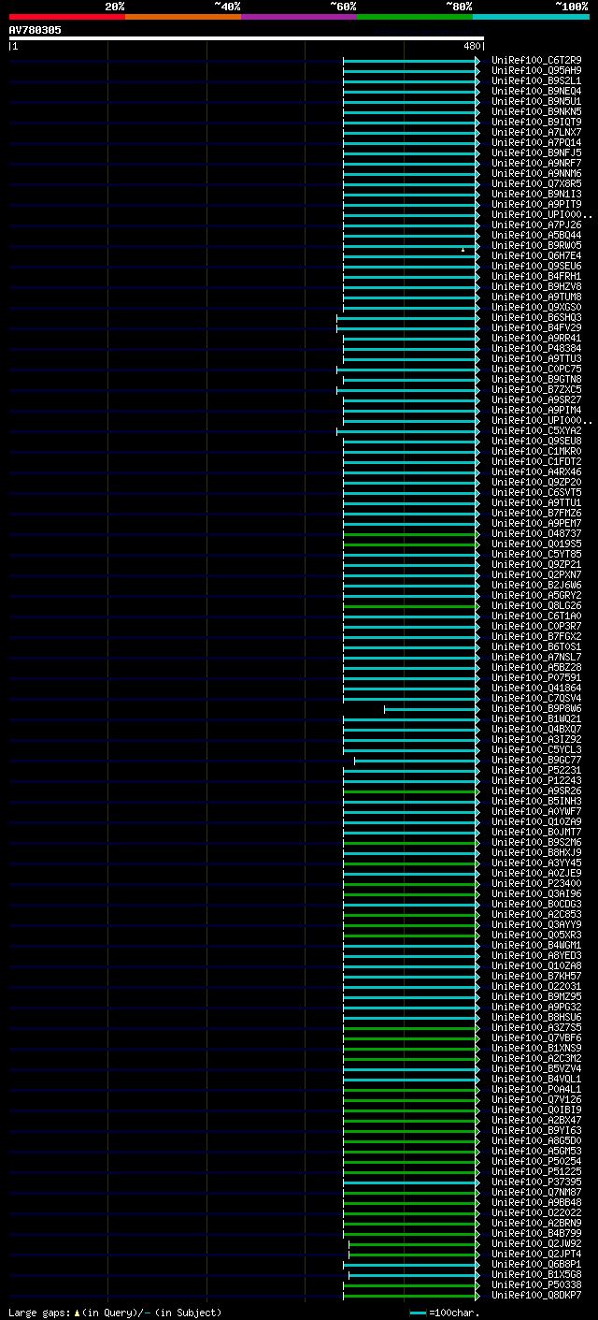This screenshot has height=1320, width=598.
Task: Click the UniRef100_B9NEQ4 label
Action: (x=536, y=91)
